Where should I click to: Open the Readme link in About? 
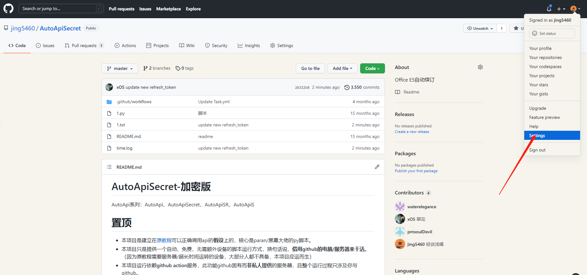tap(407, 92)
